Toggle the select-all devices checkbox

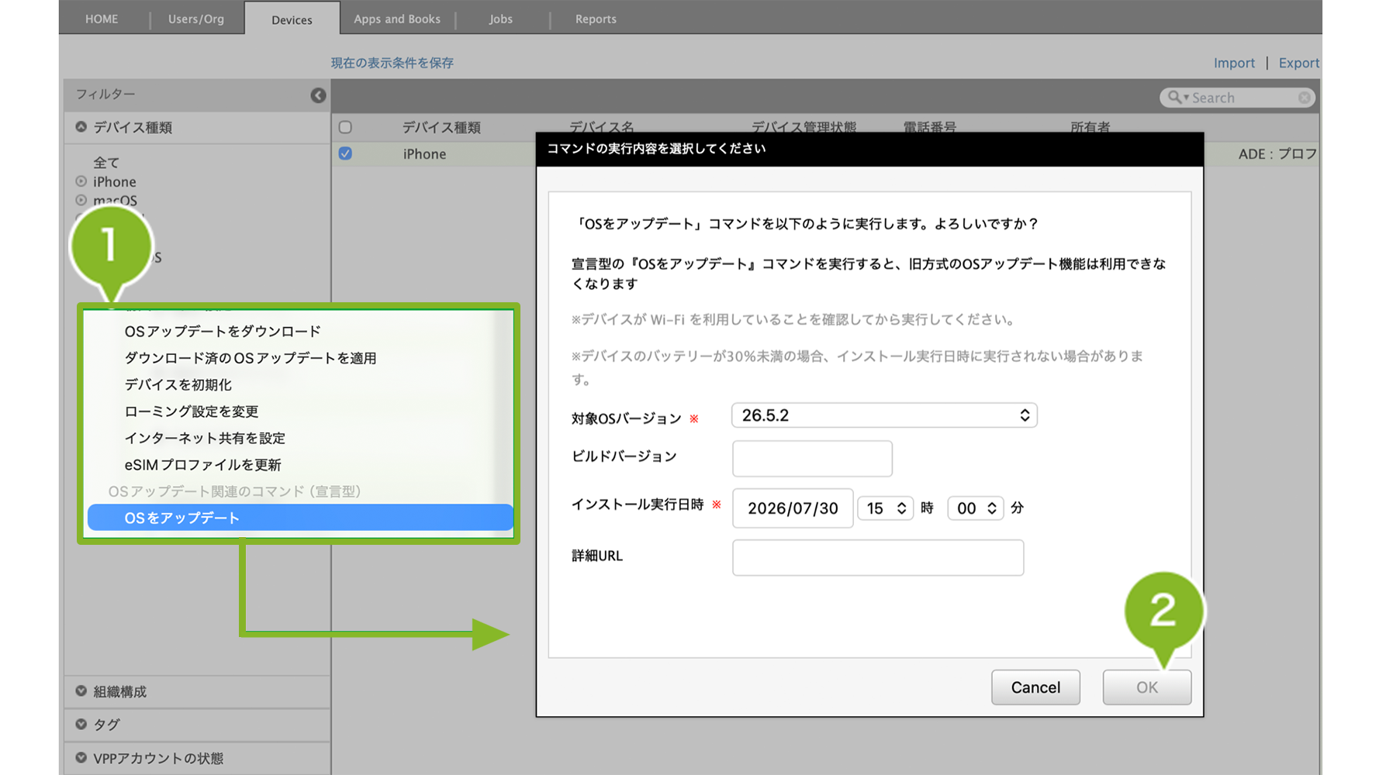pos(345,127)
